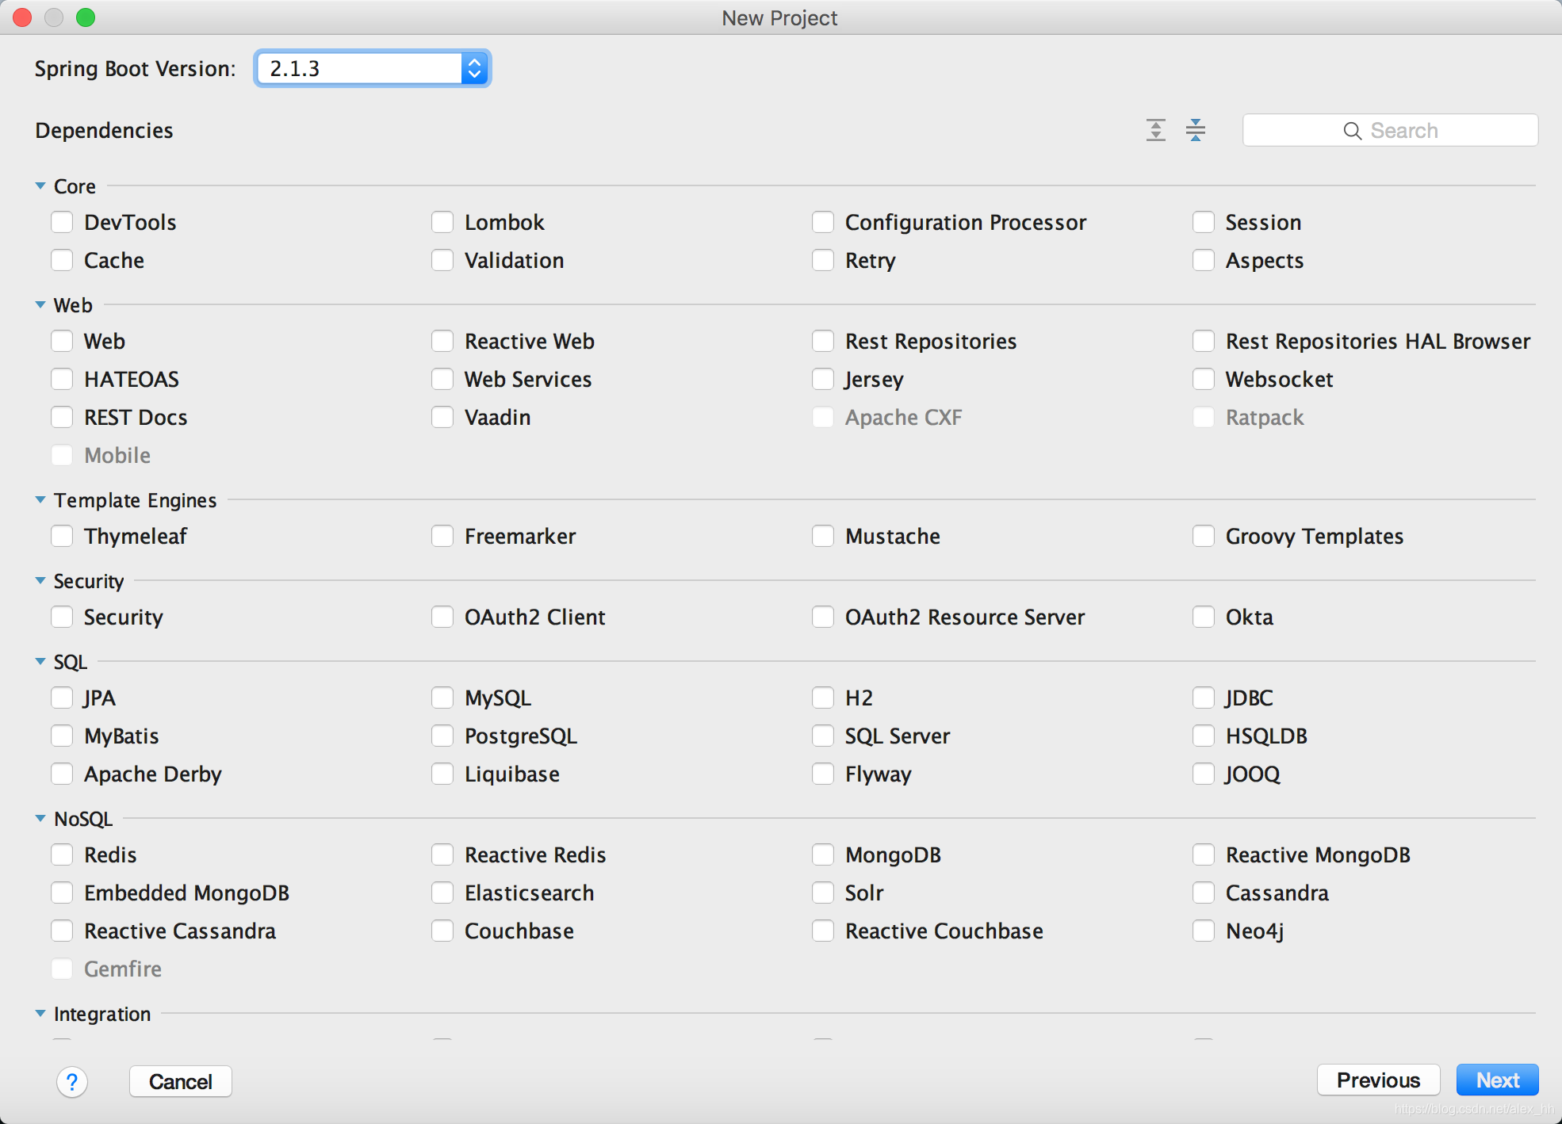Tick the Retry checkbox
This screenshot has width=1562, height=1124.
pos(823,260)
